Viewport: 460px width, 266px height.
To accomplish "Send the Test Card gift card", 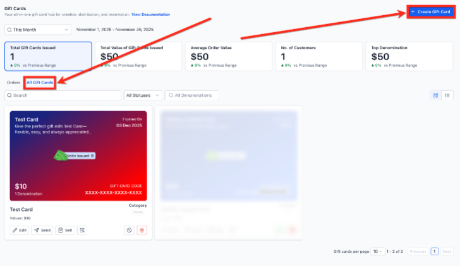I will point(42,230).
